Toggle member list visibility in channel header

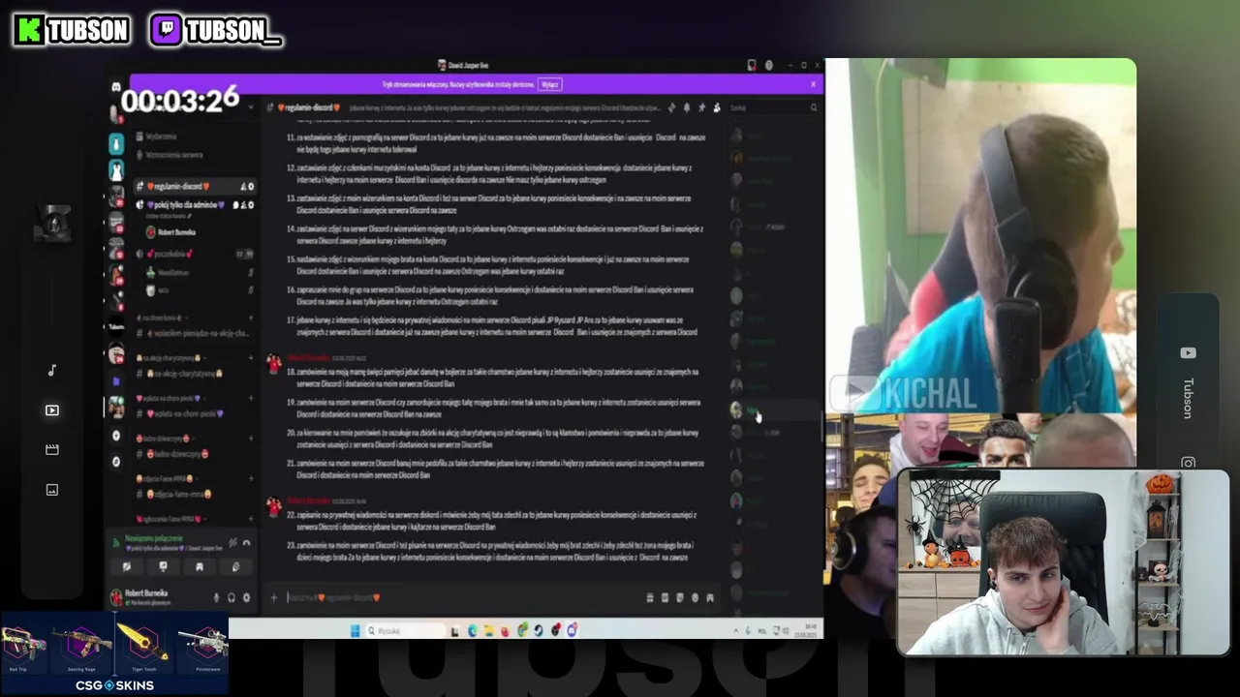coord(717,107)
